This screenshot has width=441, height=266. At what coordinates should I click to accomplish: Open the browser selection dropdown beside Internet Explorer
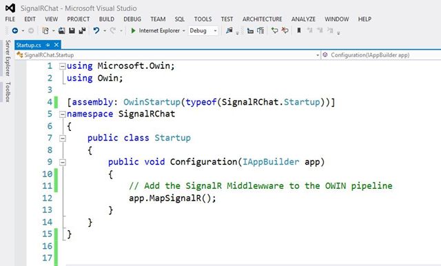[184, 30]
